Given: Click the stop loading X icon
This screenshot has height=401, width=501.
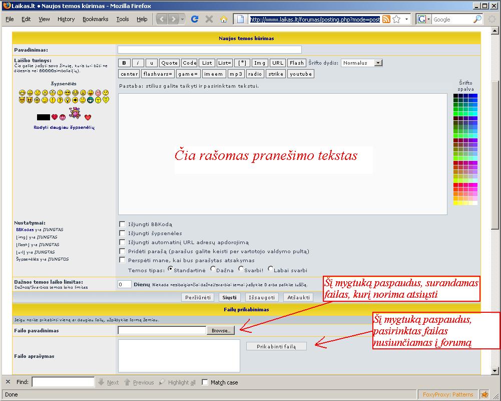Looking at the screenshot, I should (x=209, y=19).
